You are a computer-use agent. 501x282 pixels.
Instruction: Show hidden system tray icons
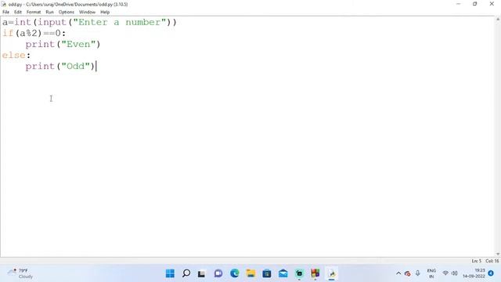(398, 273)
